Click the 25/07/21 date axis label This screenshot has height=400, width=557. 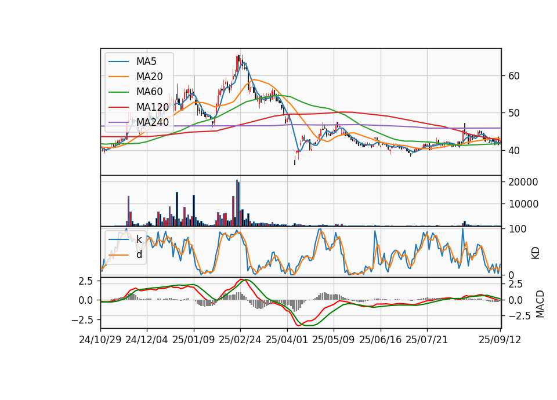point(426,340)
